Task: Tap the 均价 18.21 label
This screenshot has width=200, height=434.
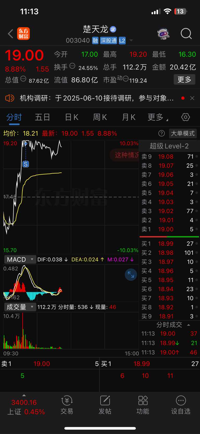Action: click(21, 133)
